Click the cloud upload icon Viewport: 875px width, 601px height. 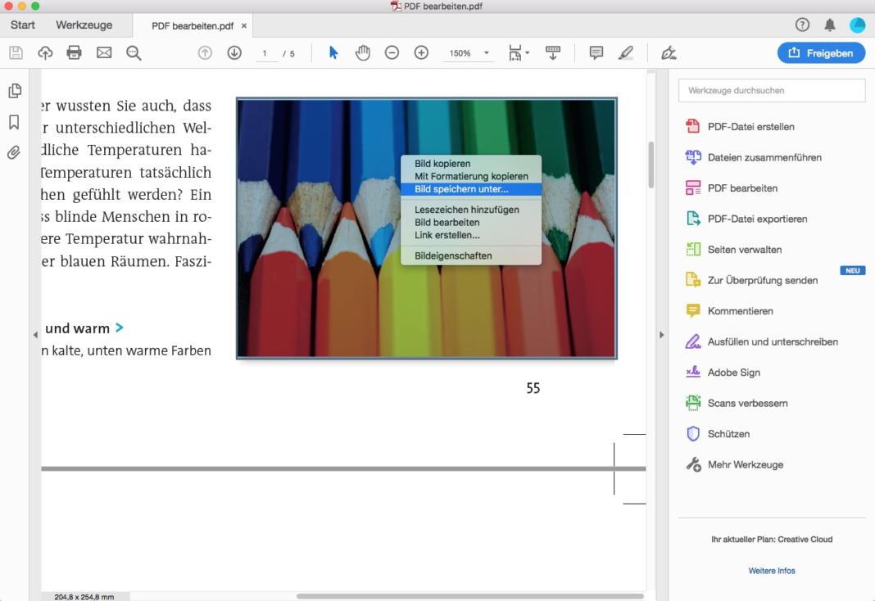45,53
